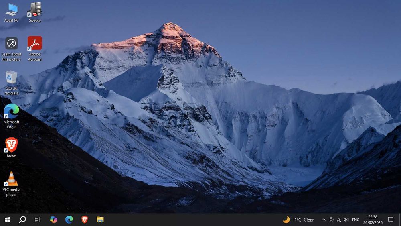Open Task View from the taskbar
Screen dimensions: 401x226
click(38, 220)
